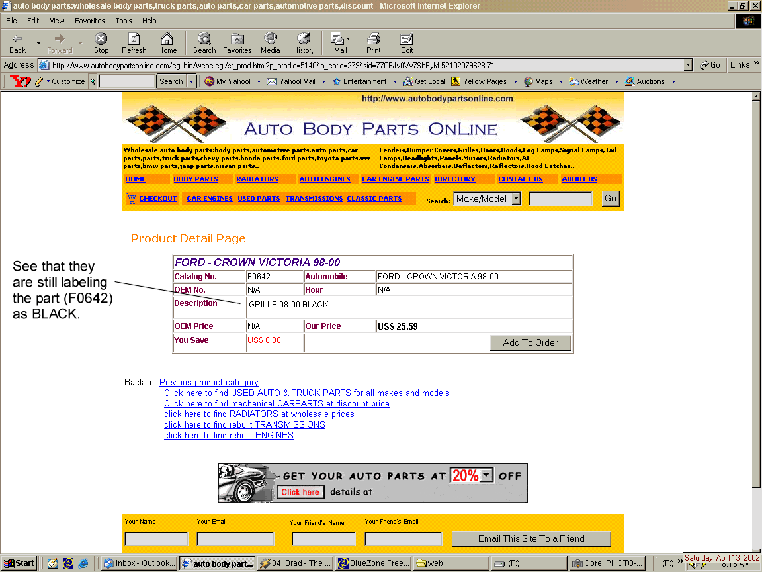The width and height of the screenshot is (762, 572).
Task: Go back with the Back arrow icon
Action: coord(17,43)
